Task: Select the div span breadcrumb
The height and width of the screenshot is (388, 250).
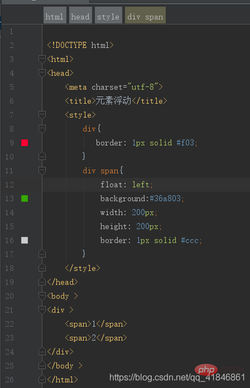Action: [x=145, y=16]
